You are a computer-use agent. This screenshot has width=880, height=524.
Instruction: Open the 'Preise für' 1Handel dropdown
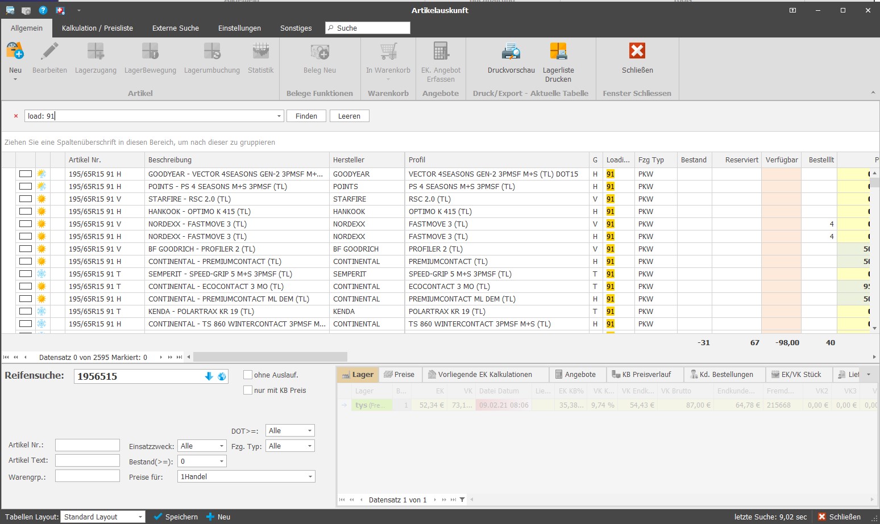coord(310,476)
